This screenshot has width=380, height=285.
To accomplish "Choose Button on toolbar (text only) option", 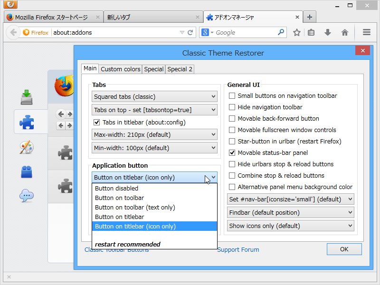I will point(154,207).
